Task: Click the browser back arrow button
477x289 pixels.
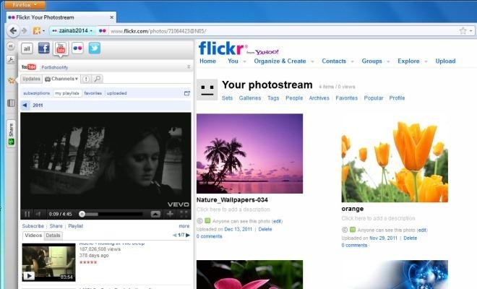Action: (x=13, y=31)
